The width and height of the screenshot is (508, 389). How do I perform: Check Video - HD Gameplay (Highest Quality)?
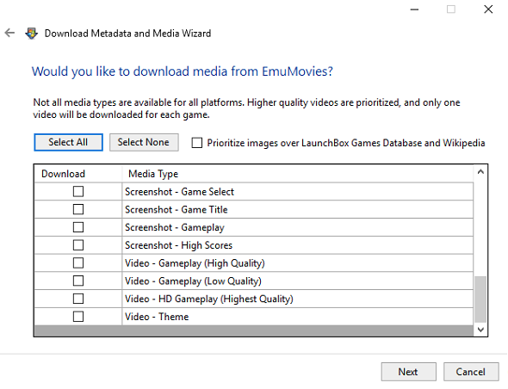click(78, 299)
